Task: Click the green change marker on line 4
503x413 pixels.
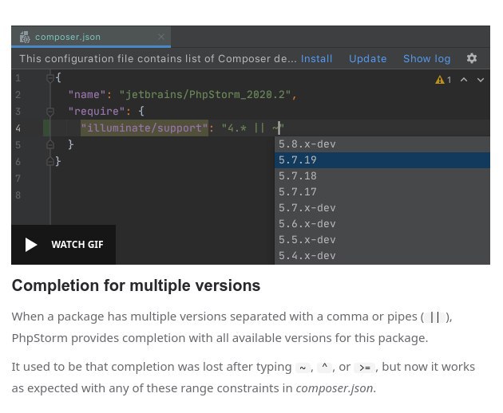Action: coord(47,128)
